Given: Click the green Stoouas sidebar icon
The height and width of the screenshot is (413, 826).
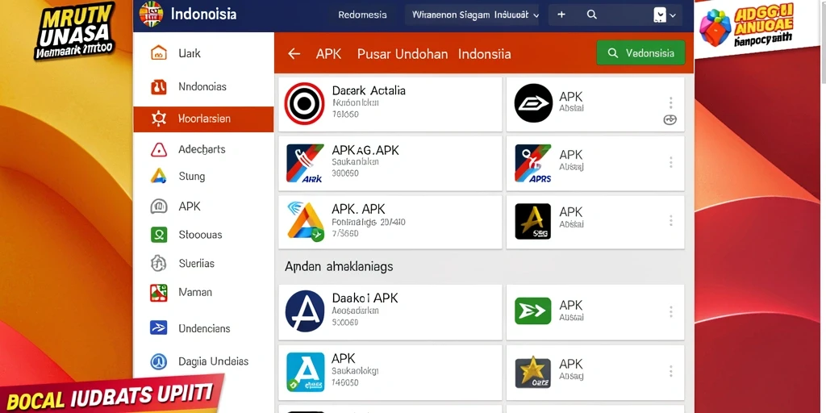Looking at the screenshot, I should tap(159, 235).
